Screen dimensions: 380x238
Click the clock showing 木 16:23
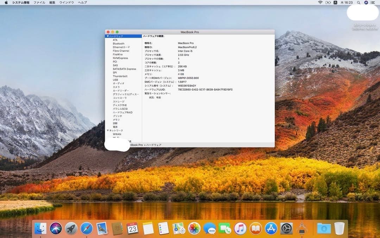347,2
